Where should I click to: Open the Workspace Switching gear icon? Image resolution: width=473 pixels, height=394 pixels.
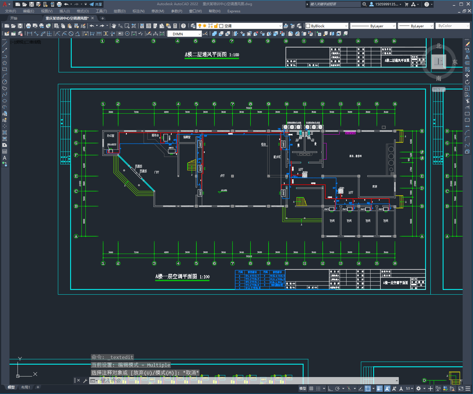419,389
